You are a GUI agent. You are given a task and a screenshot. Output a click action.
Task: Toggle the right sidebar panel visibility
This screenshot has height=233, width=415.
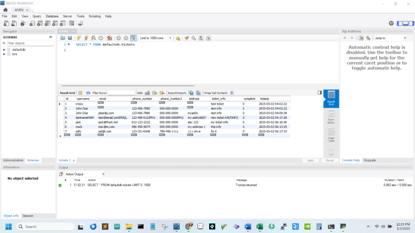pyautogui.click(x=411, y=24)
